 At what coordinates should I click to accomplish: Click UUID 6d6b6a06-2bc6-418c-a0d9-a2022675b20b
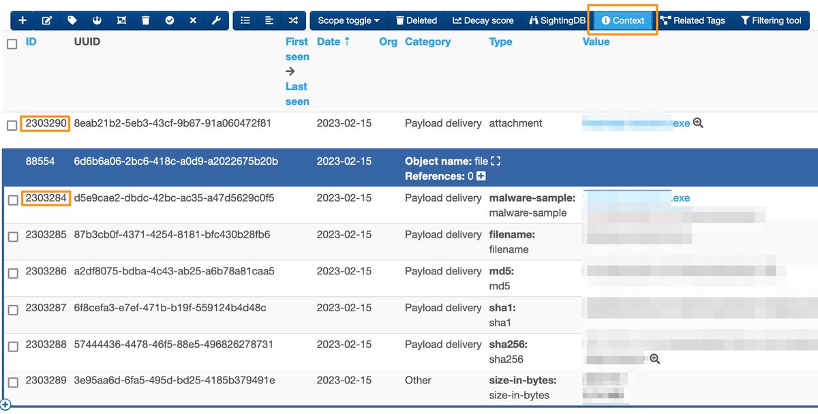tap(176, 161)
